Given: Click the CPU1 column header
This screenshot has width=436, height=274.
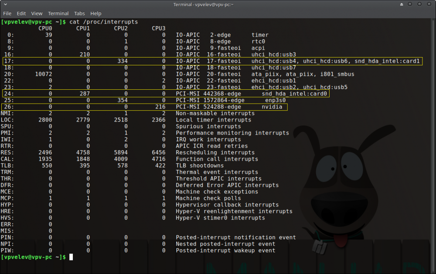Looking at the screenshot, I should [x=83, y=28].
